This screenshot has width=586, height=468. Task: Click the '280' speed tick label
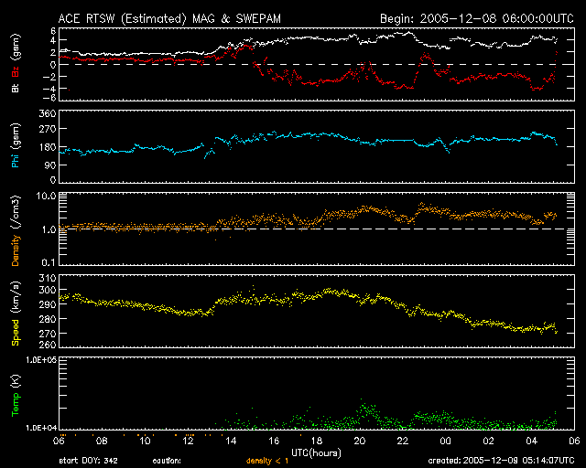[48, 319]
